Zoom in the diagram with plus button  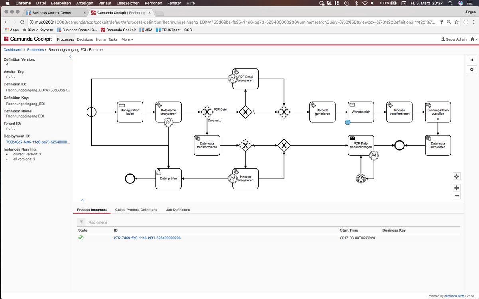click(457, 188)
